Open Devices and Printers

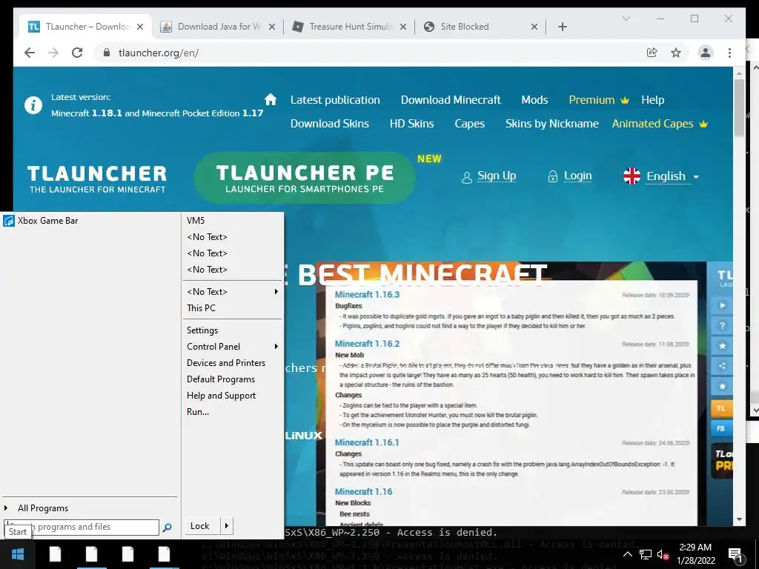(x=226, y=363)
